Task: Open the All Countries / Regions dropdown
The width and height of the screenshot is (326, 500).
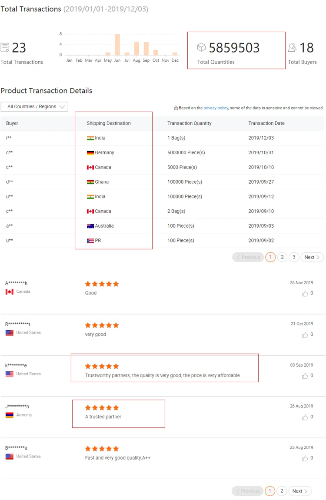Action: [x=34, y=107]
